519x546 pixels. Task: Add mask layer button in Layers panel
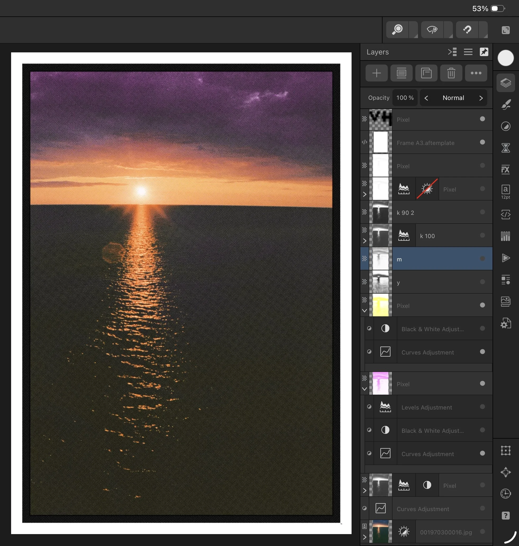401,73
